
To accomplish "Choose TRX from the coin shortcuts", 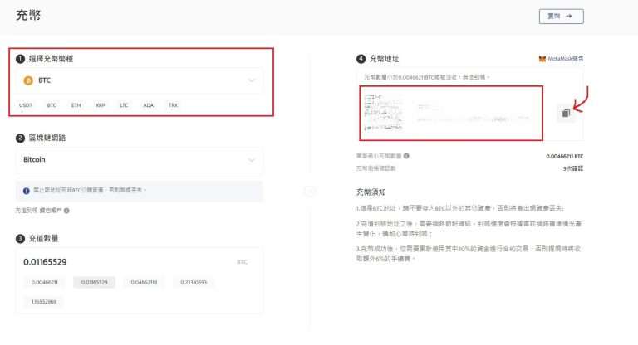I will [173, 105].
